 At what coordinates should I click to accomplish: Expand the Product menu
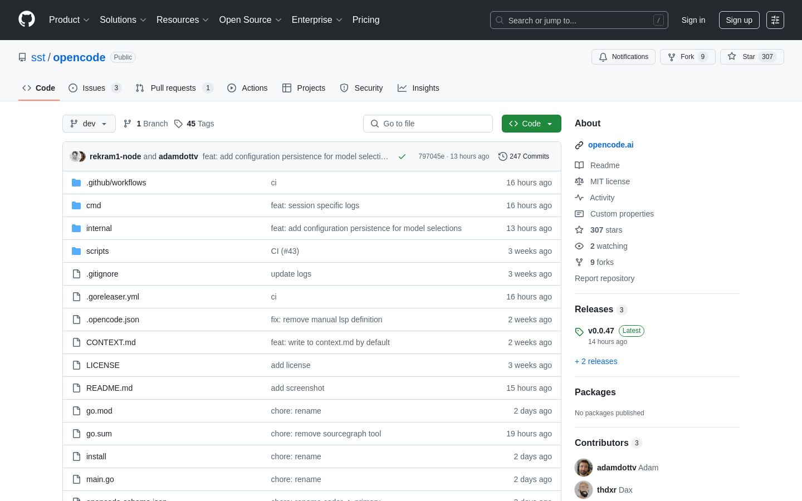(x=69, y=20)
